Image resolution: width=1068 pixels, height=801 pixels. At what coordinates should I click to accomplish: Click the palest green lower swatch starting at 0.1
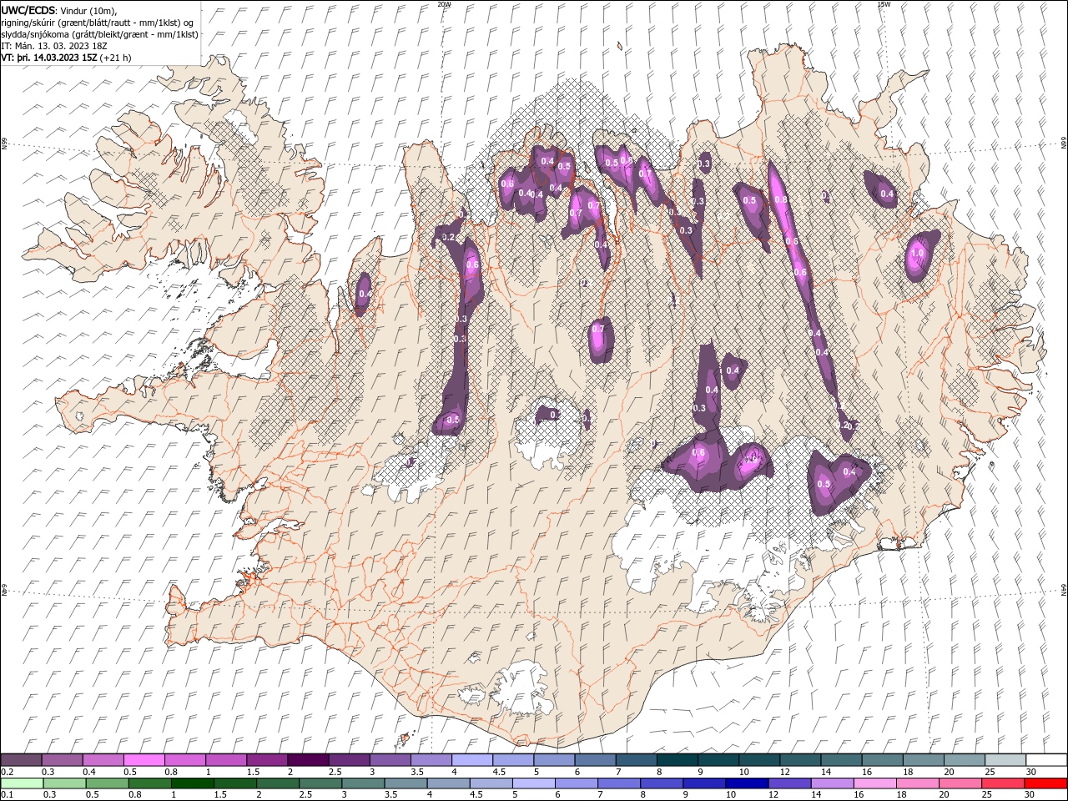click(22, 783)
